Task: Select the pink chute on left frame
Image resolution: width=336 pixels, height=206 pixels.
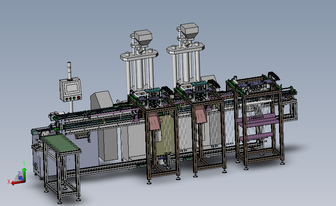Action: click(154, 121)
